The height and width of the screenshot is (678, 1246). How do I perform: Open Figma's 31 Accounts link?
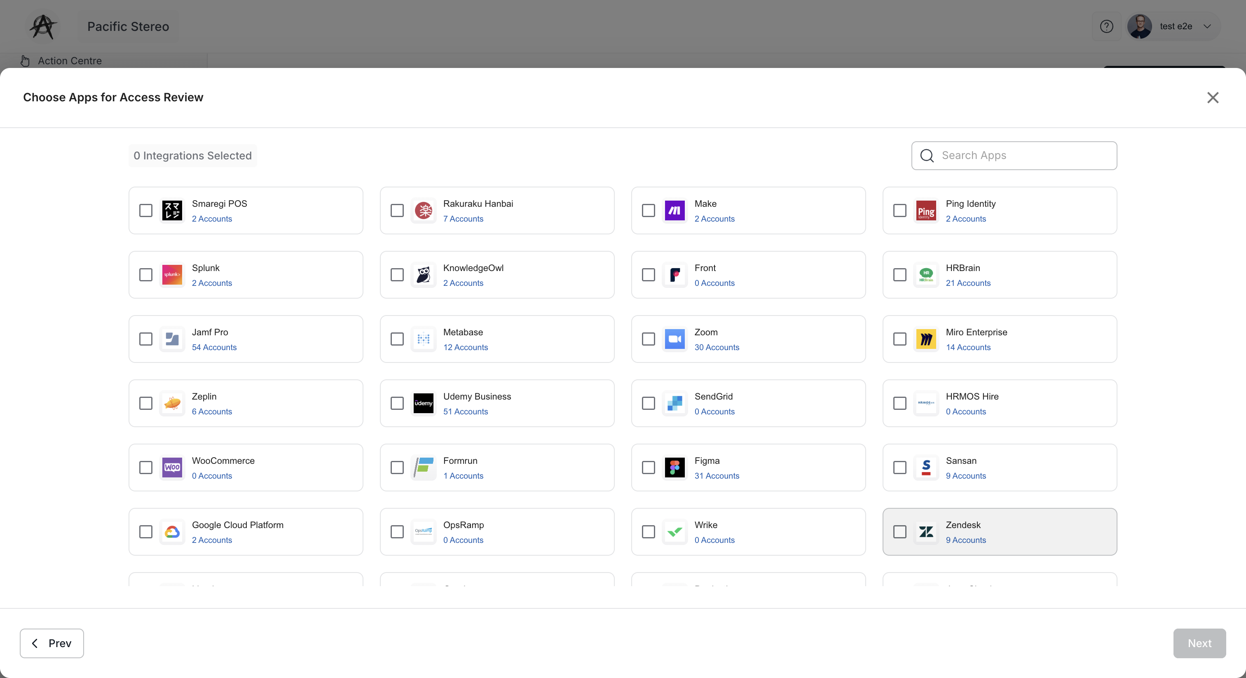click(717, 476)
